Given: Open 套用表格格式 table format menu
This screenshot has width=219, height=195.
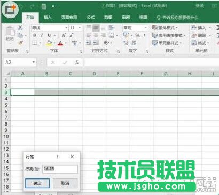Looking at the screenshot, I should tap(169, 35).
